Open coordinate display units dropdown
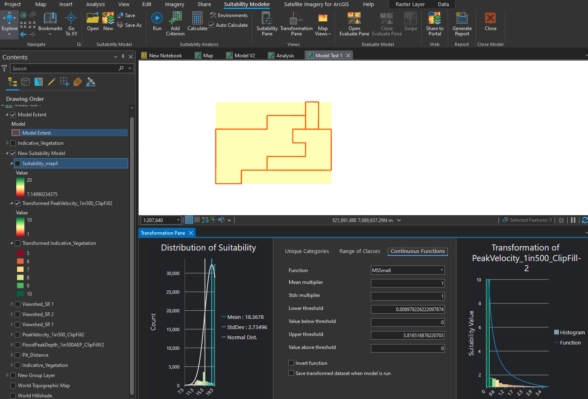The height and width of the screenshot is (399, 588). 399,220
